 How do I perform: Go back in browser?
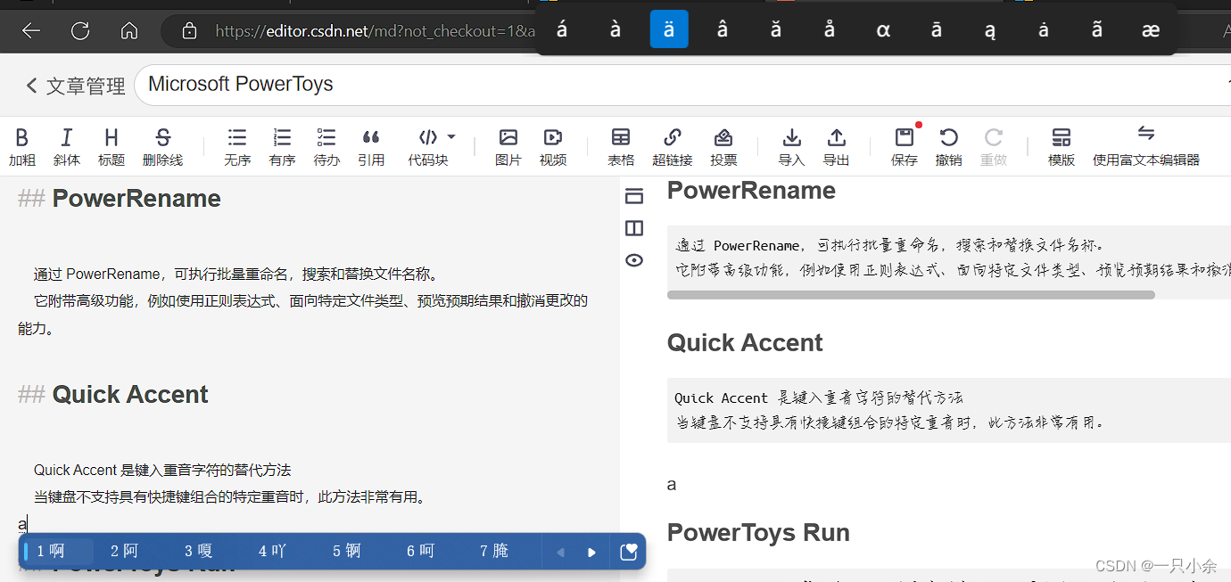pos(31,31)
